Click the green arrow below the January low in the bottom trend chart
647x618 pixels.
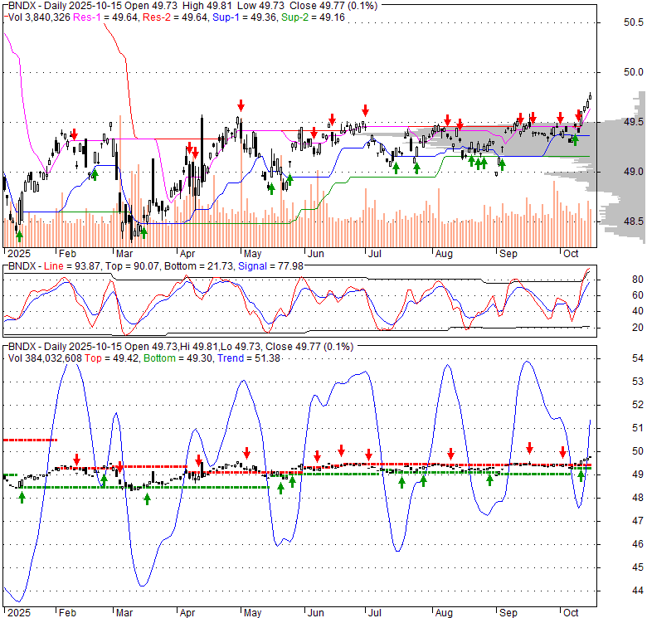point(22,497)
